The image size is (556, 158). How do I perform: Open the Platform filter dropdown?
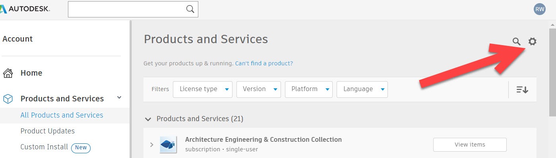pyautogui.click(x=309, y=89)
